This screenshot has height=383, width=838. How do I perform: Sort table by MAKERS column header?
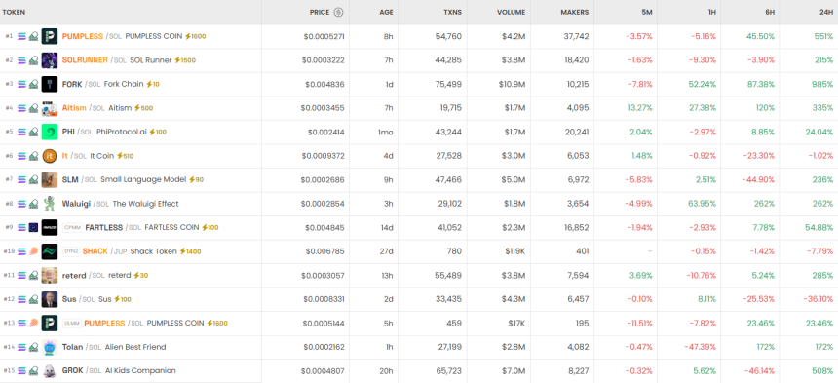point(575,13)
